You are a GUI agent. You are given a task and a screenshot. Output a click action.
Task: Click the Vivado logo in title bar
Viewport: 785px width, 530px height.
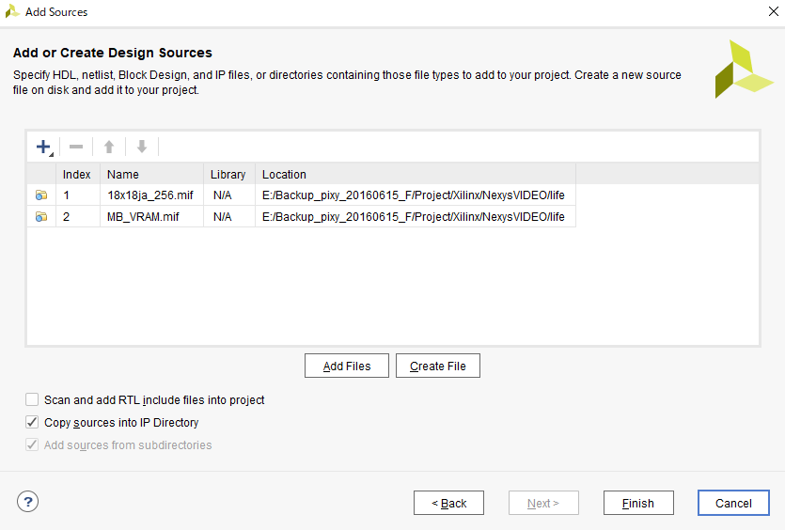pos(12,11)
